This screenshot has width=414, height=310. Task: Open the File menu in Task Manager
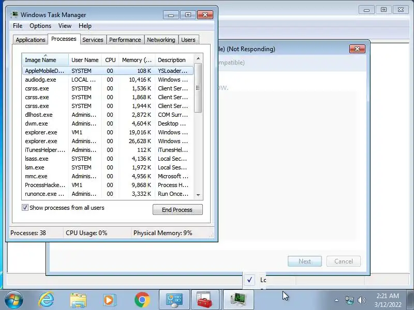18,26
